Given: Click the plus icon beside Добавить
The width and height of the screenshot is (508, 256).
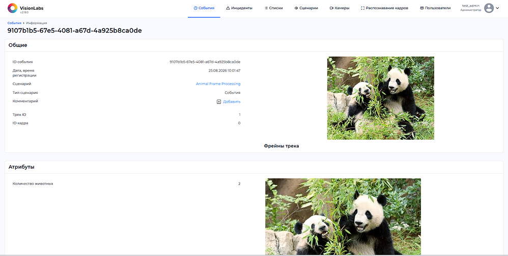Looking at the screenshot, I should 219,101.
